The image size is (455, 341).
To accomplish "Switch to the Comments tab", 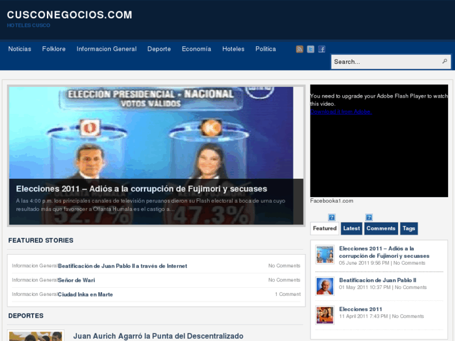I will tap(381, 228).
